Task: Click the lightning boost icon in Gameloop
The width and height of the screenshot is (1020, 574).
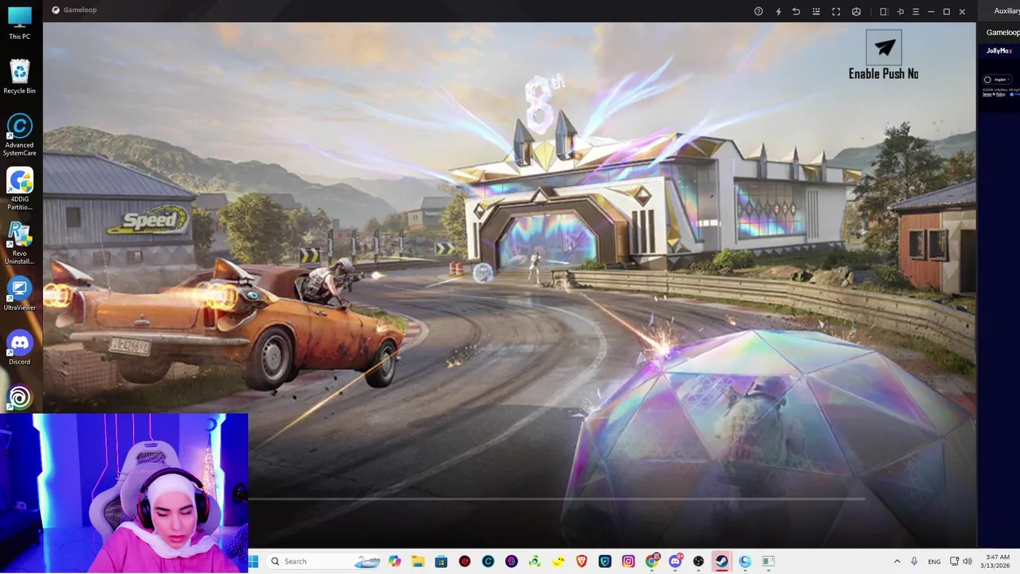Action: (x=779, y=11)
